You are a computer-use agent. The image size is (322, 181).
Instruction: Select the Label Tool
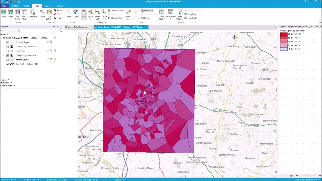coord(128,15)
